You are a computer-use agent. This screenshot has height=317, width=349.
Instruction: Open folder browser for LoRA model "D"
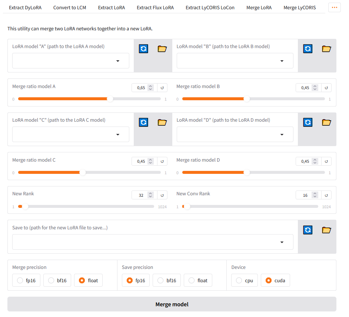point(326,122)
